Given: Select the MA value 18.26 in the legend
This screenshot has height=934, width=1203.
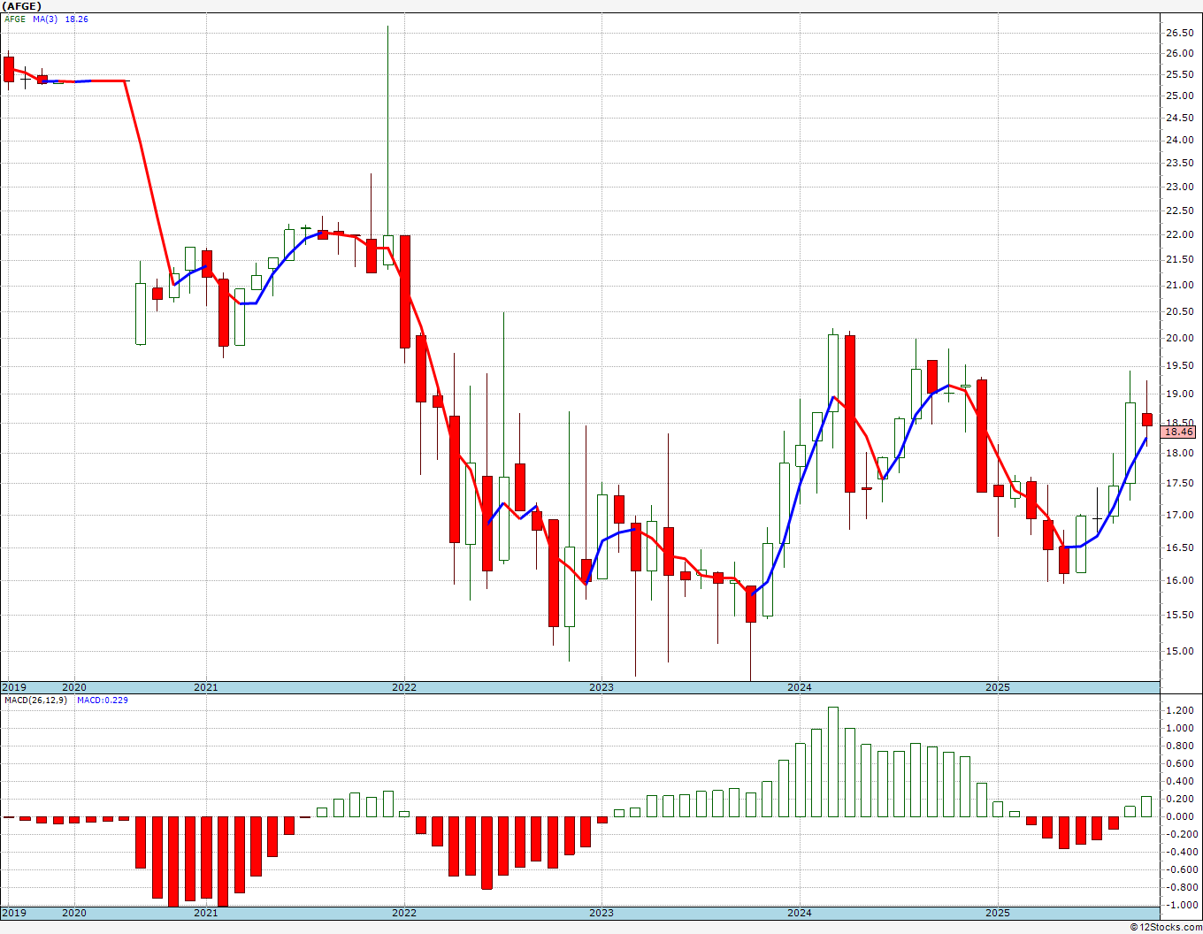Looking at the screenshot, I should (x=77, y=19).
